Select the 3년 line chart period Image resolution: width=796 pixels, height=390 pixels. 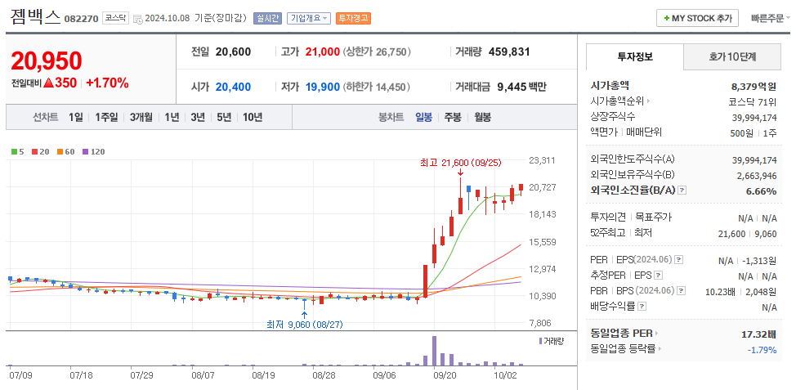pos(198,117)
